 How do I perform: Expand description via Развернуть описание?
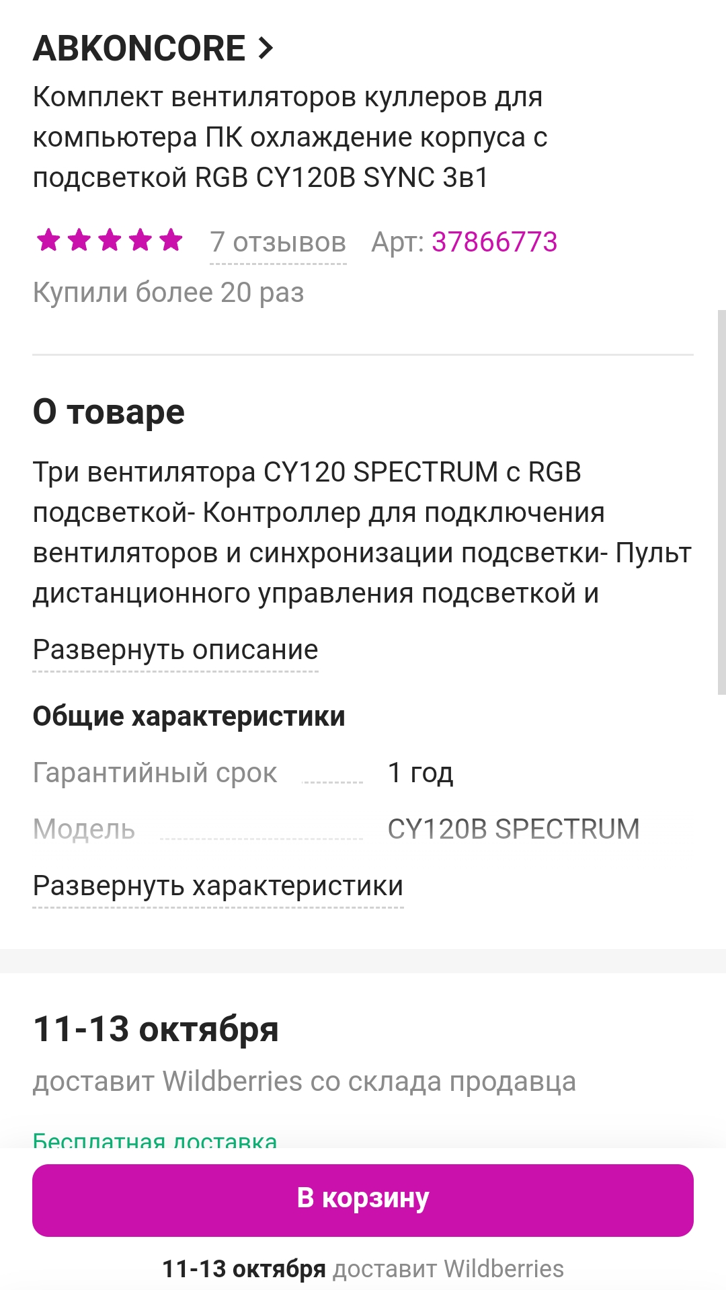pyautogui.click(x=175, y=650)
